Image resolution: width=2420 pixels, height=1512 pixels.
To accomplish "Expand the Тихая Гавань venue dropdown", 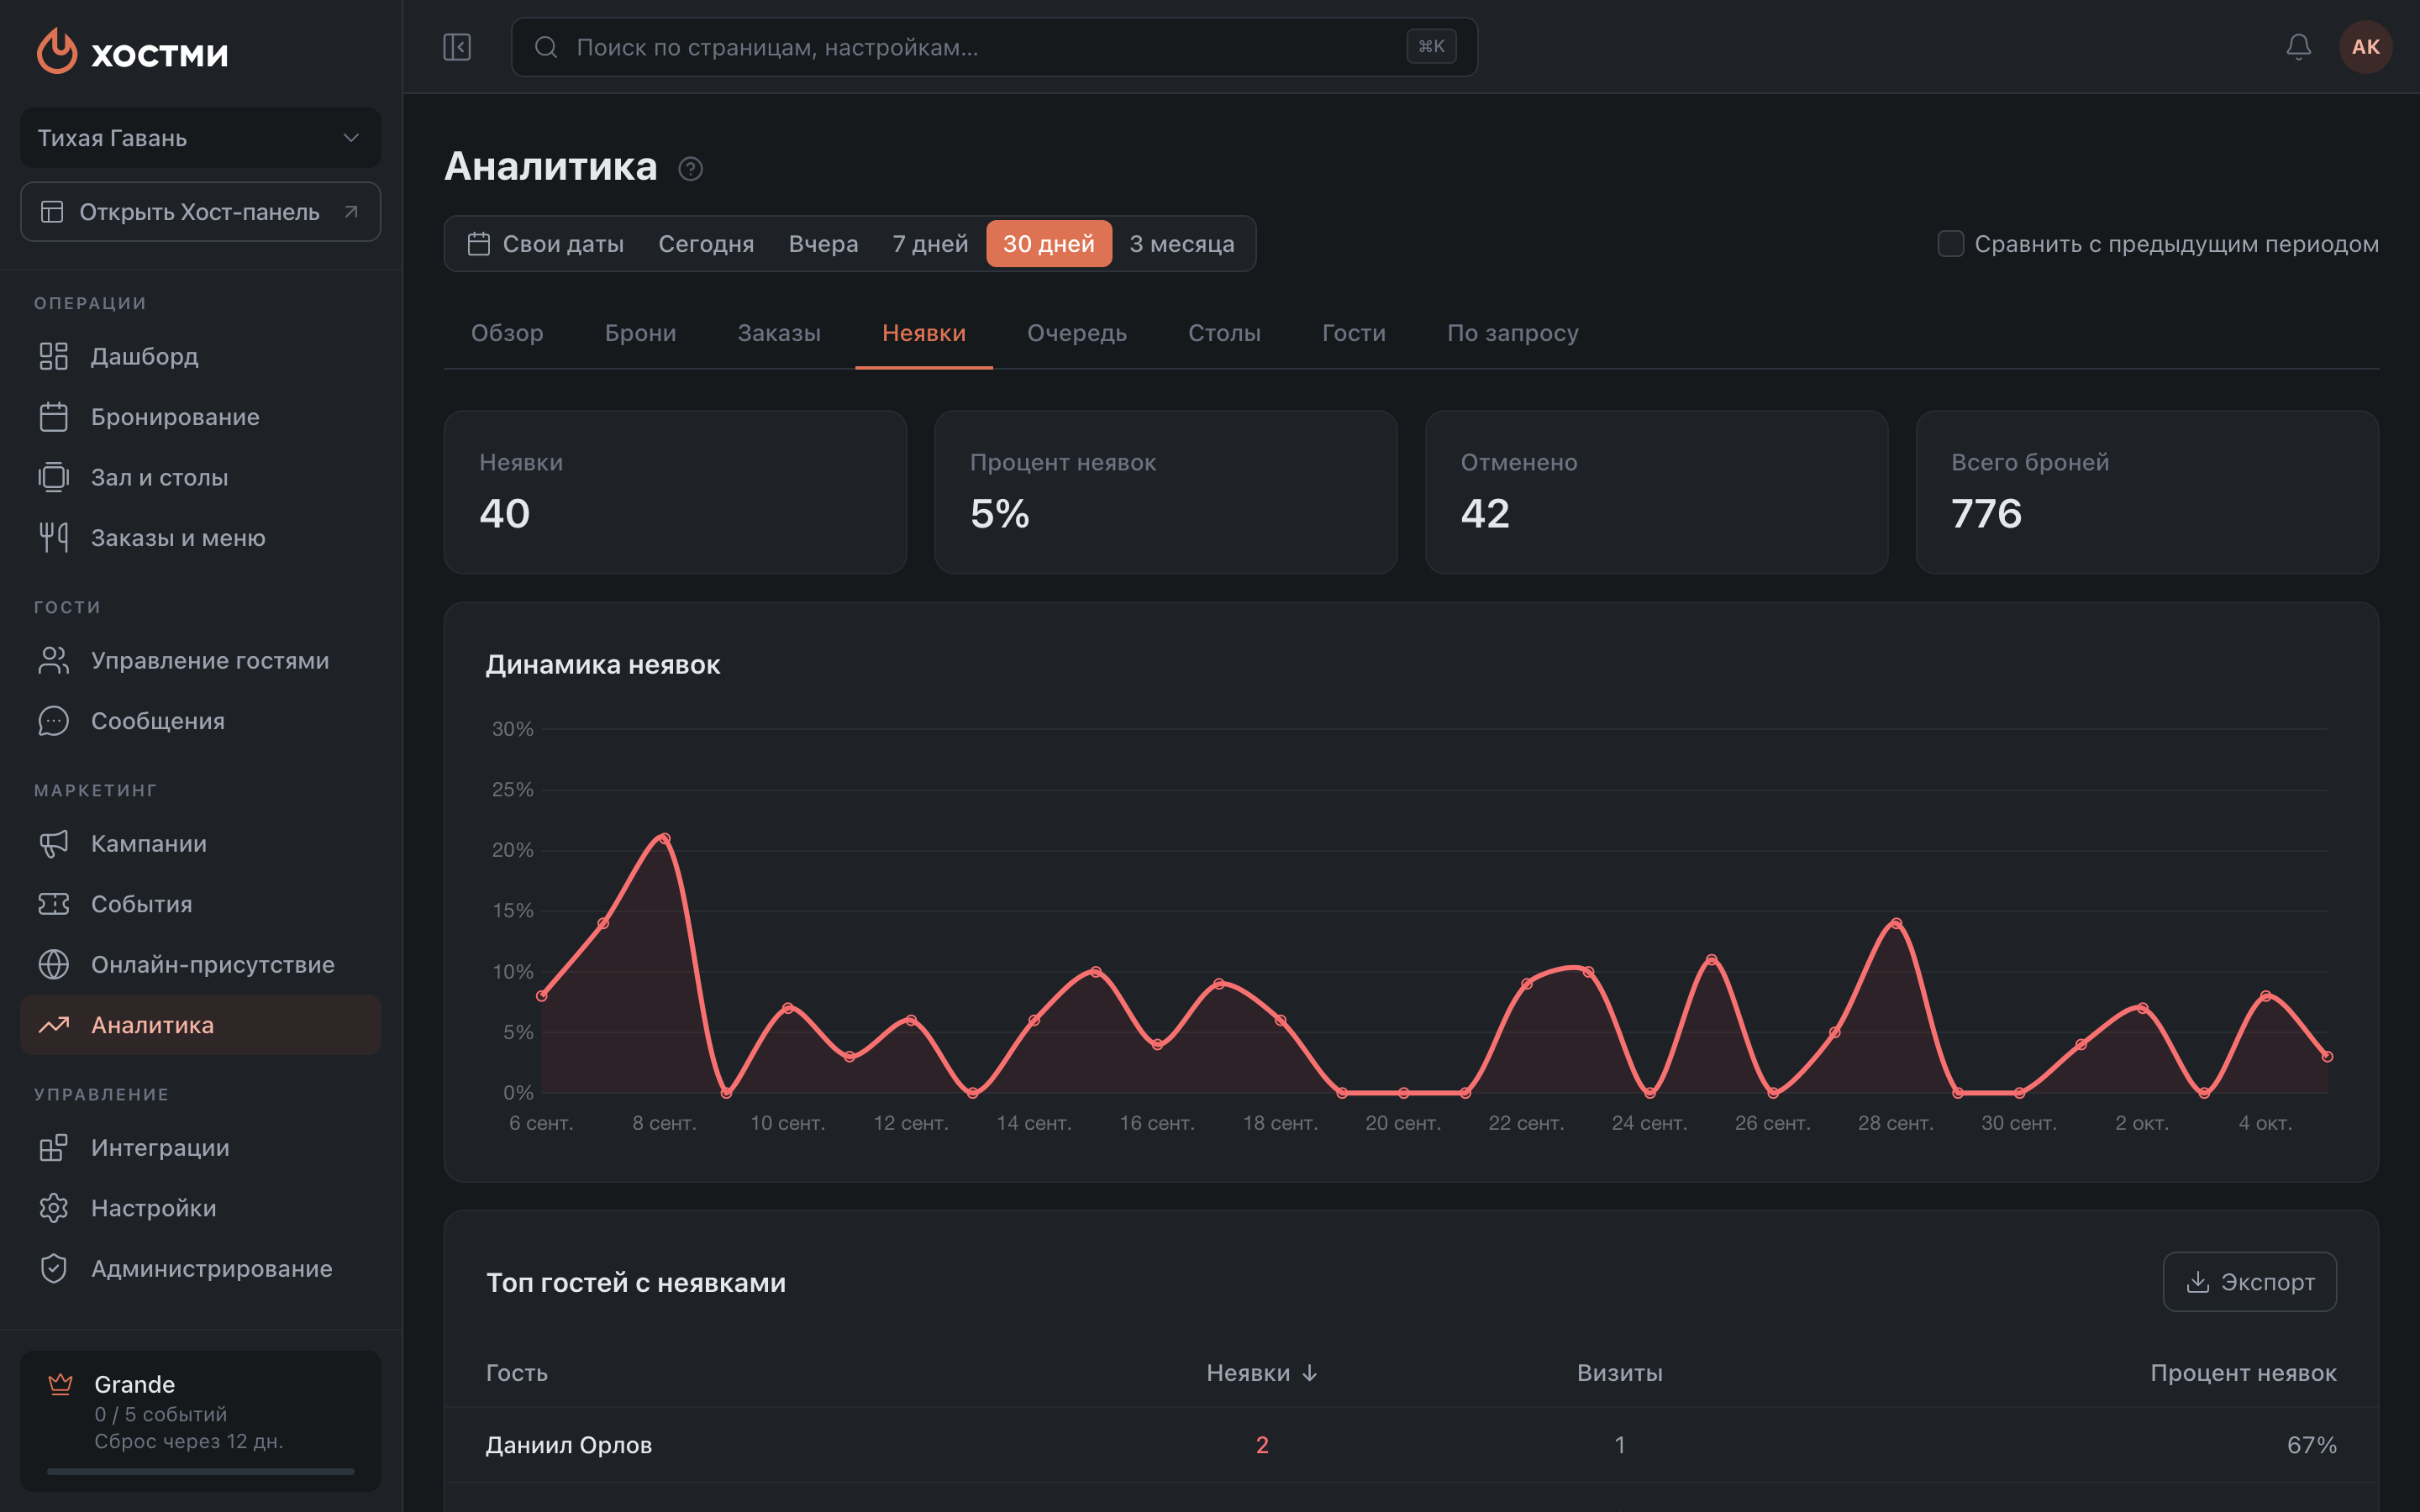I will [200, 138].
